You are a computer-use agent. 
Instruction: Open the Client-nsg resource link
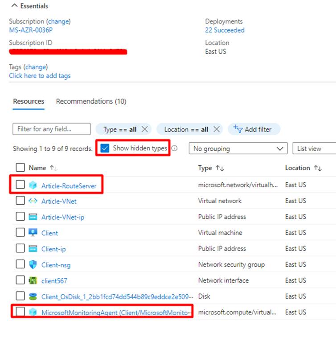pos(56,265)
